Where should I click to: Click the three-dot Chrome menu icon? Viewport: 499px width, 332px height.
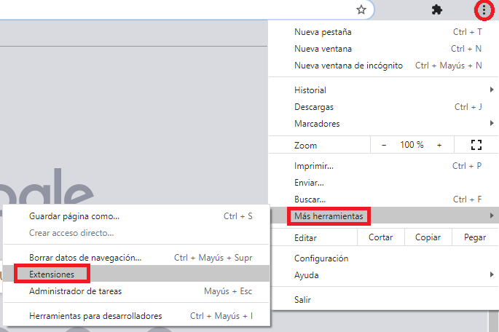(x=484, y=10)
